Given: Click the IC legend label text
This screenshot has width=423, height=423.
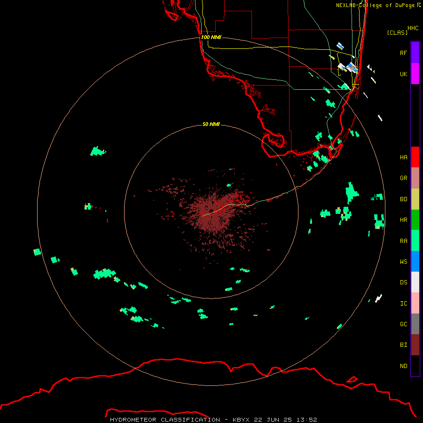Looking at the screenshot, I should click(403, 304).
